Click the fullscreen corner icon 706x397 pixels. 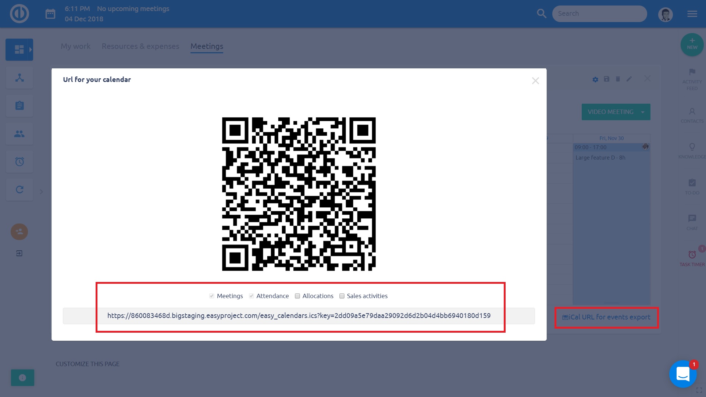coord(699,391)
